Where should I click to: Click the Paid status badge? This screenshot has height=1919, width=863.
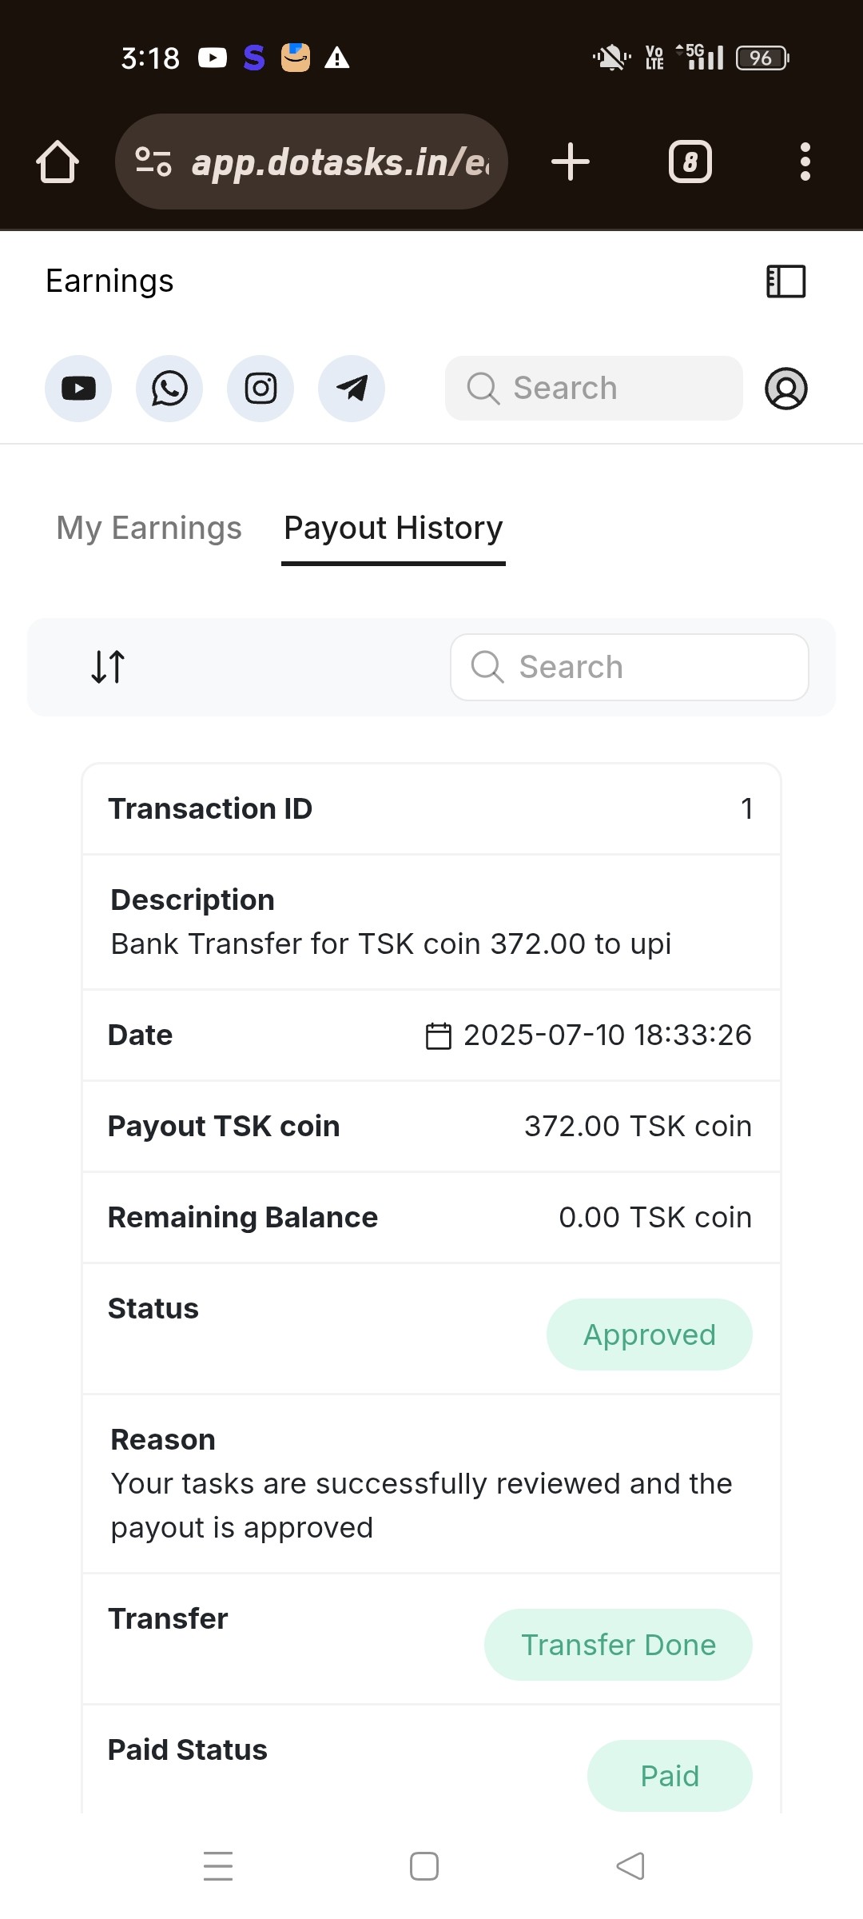[670, 1776]
